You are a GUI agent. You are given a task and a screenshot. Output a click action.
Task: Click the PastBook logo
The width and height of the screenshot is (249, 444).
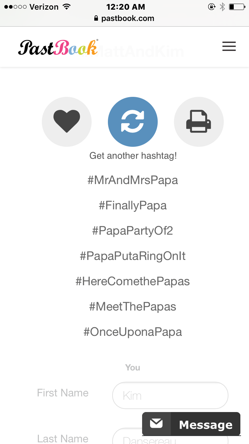58,48
